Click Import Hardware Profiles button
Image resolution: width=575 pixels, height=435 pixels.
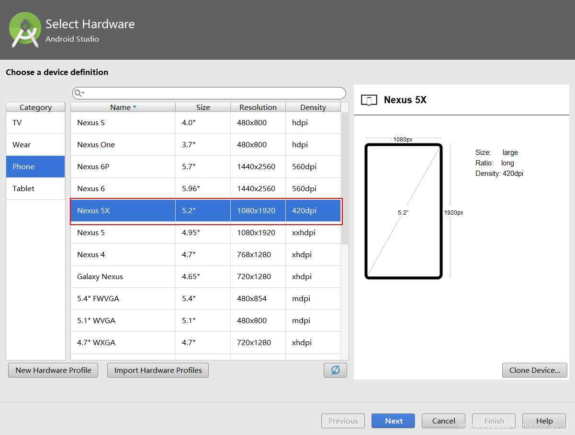(x=158, y=370)
